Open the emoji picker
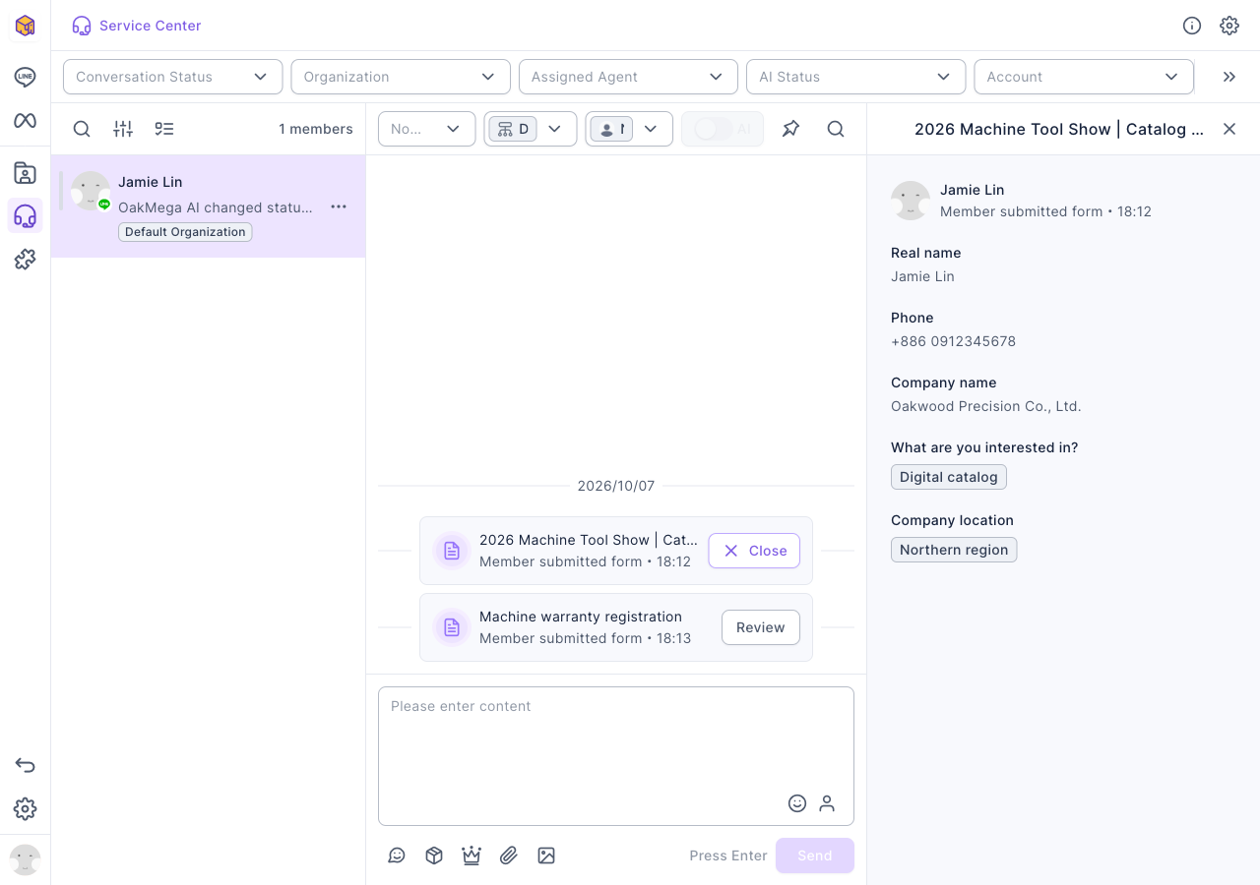Image resolution: width=1260 pixels, height=885 pixels. (797, 803)
